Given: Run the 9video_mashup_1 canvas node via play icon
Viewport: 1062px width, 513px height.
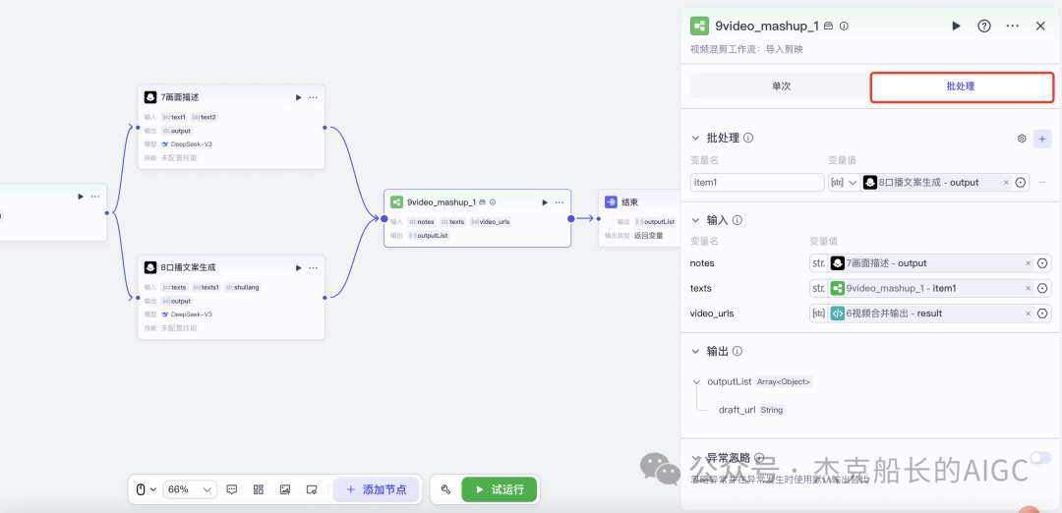Looking at the screenshot, I should tap(545, 201).
